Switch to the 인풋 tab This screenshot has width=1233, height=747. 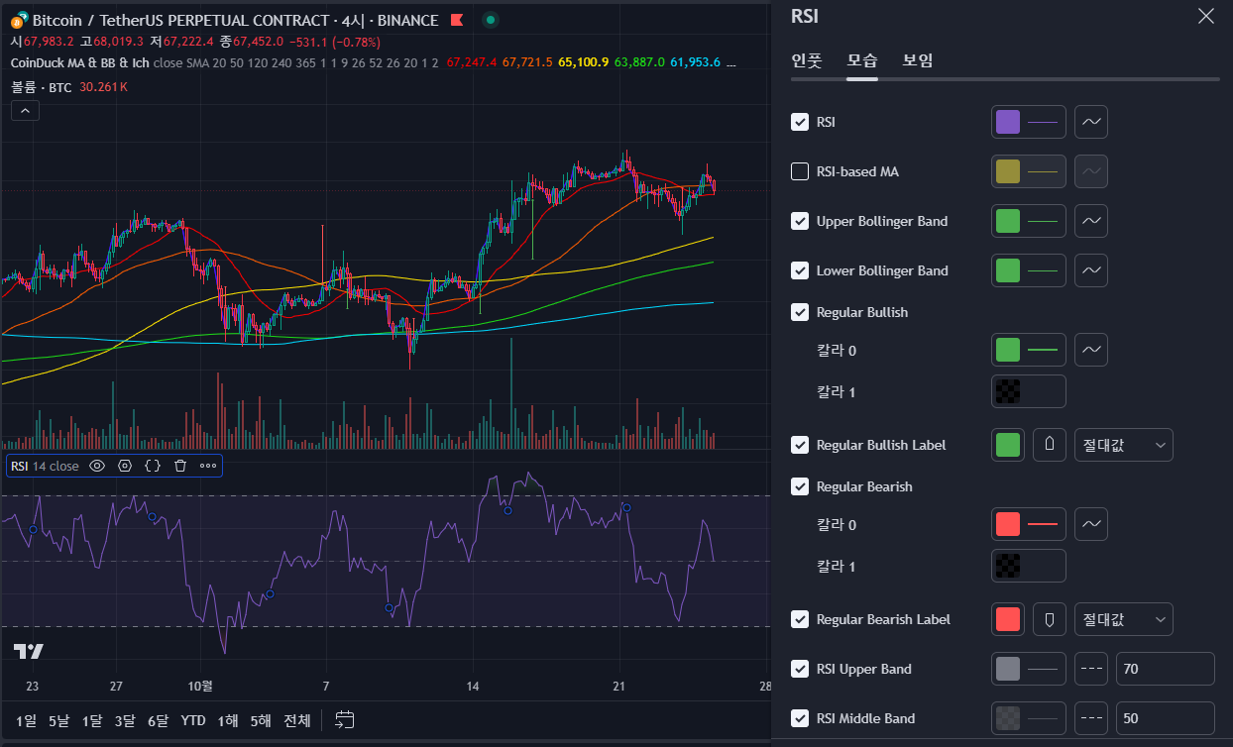tap(807, 60)
